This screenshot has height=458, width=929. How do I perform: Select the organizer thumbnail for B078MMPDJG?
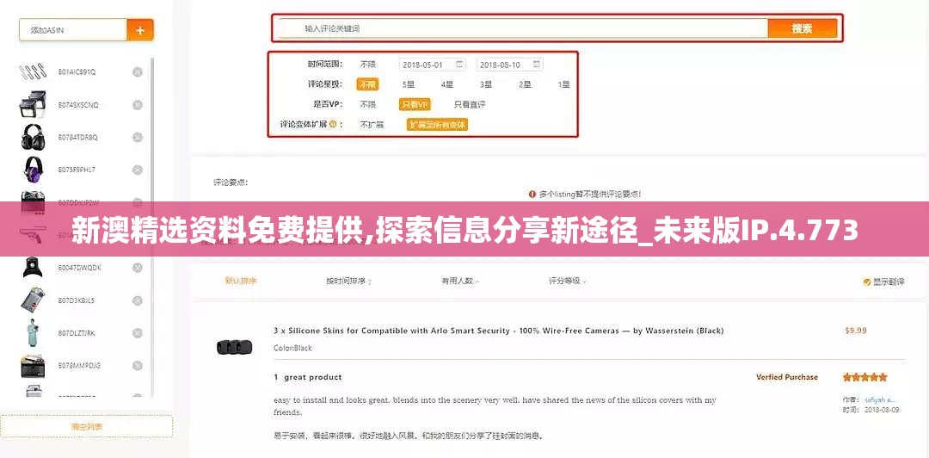(33, 366)
